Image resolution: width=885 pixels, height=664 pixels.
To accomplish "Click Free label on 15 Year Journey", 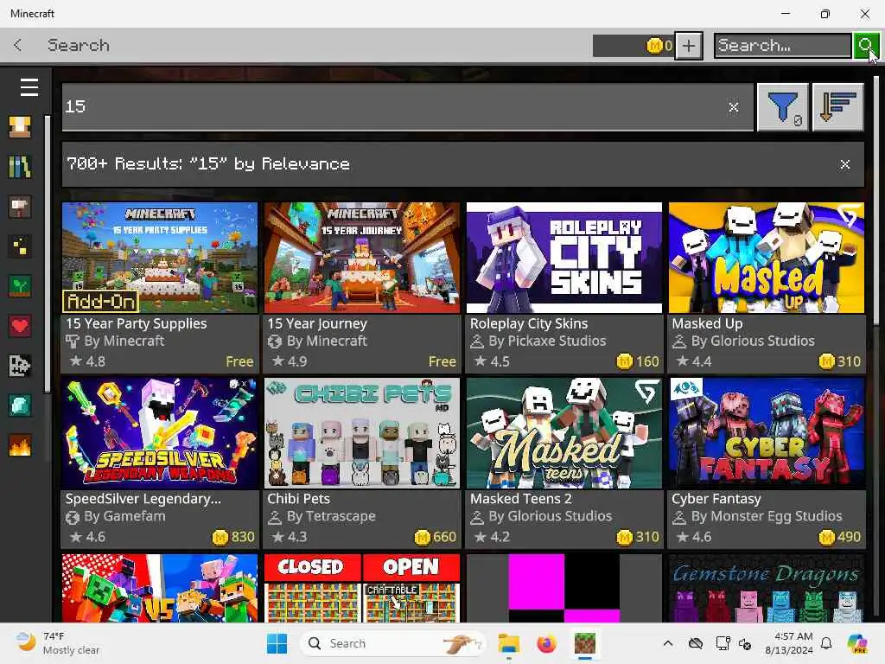I will click(442, 361).
